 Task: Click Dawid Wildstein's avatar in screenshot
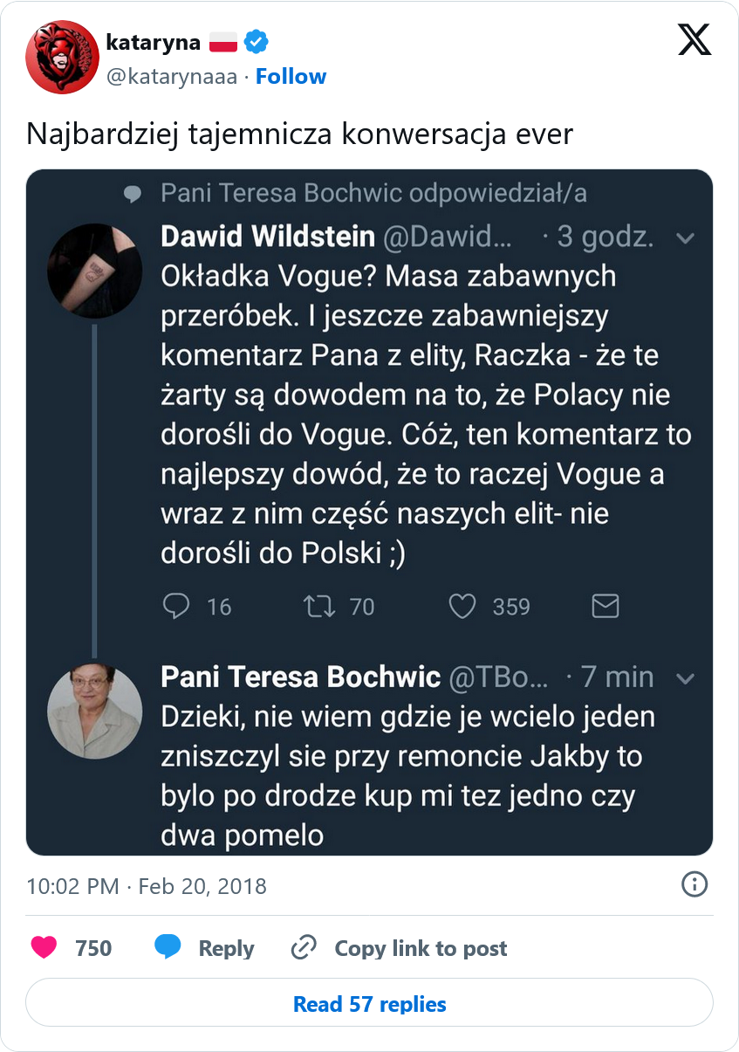[x=94, y=271]
